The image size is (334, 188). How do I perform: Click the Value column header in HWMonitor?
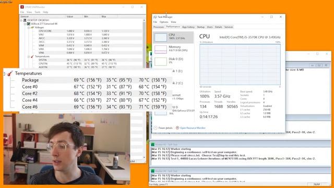74,16
